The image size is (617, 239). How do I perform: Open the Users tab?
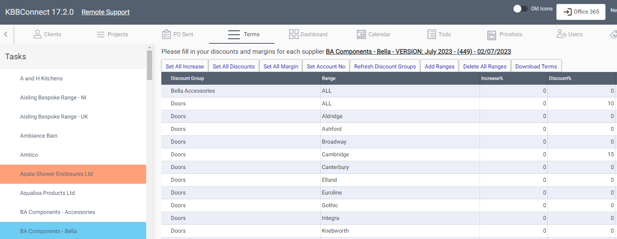570,34
